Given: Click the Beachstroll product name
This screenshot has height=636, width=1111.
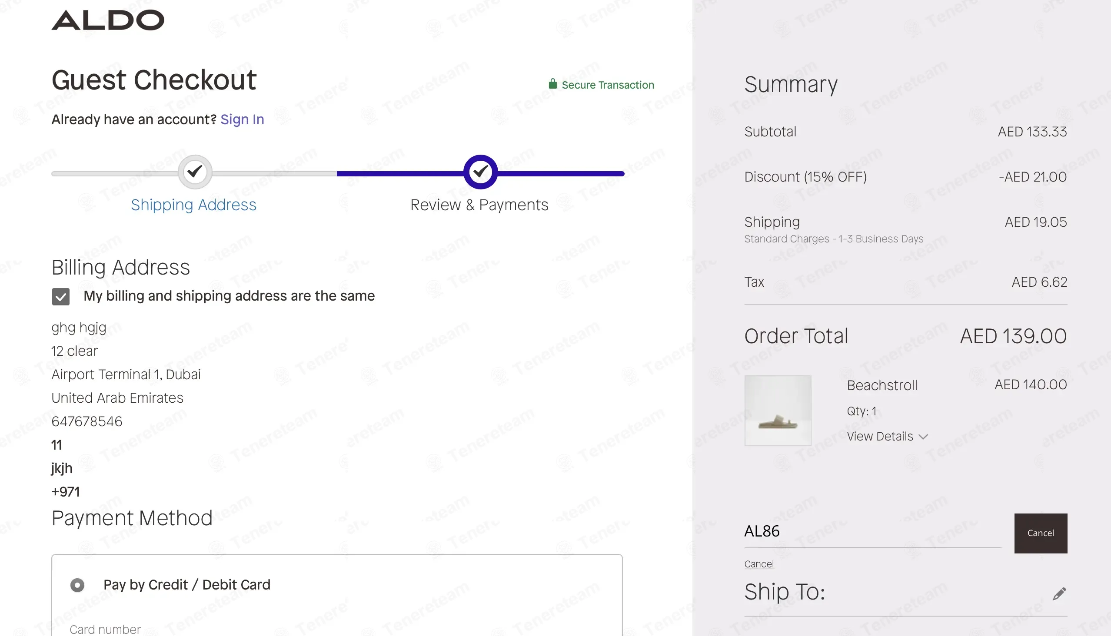Looking at the screenshot, I should [x=882, y=385].
